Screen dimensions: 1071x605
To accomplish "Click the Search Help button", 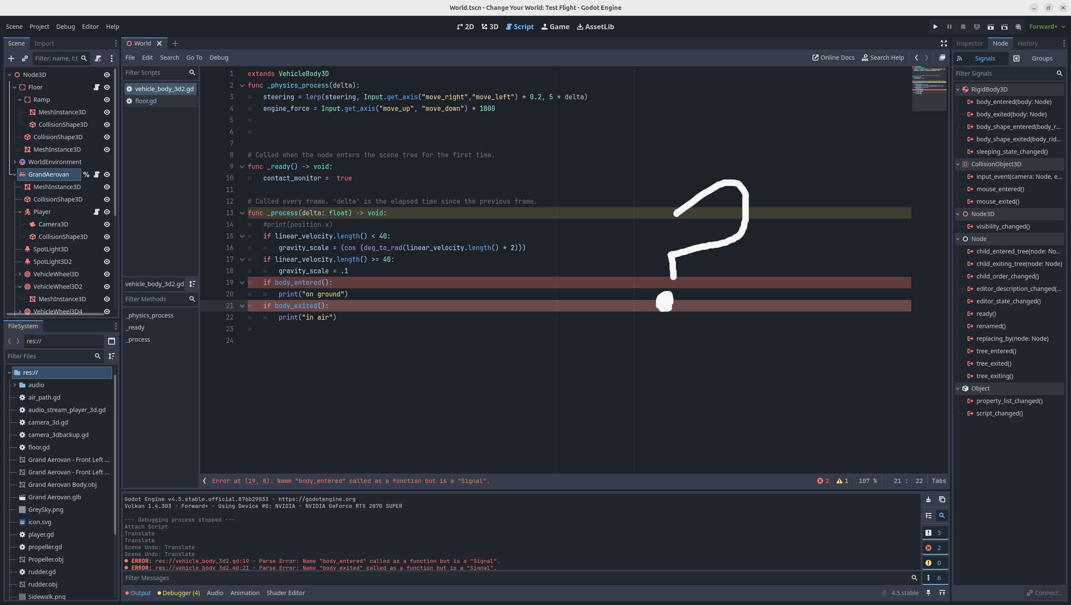I will (x=882, y=58).
